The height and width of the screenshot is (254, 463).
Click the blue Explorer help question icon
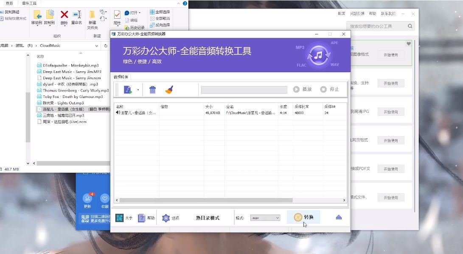point(185,3)
